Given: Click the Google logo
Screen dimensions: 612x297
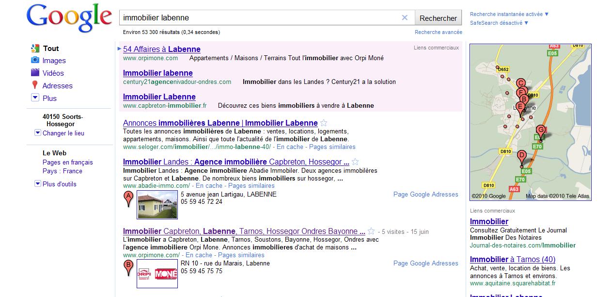Looking at the screenshot, I should 69,19.
